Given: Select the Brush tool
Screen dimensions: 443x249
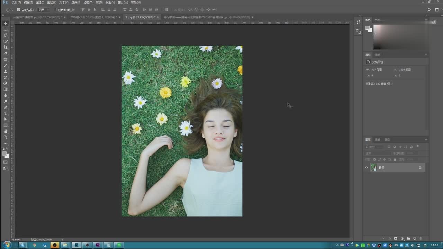Looking at the screenshot, I should pos(6,65).
